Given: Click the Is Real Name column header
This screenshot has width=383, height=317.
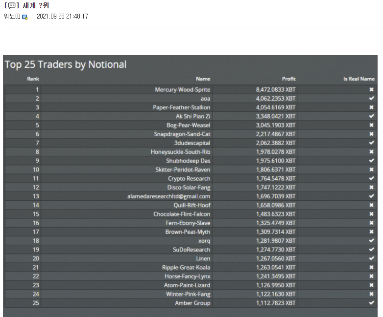Looking at the screenshot, I should [359, 79].
